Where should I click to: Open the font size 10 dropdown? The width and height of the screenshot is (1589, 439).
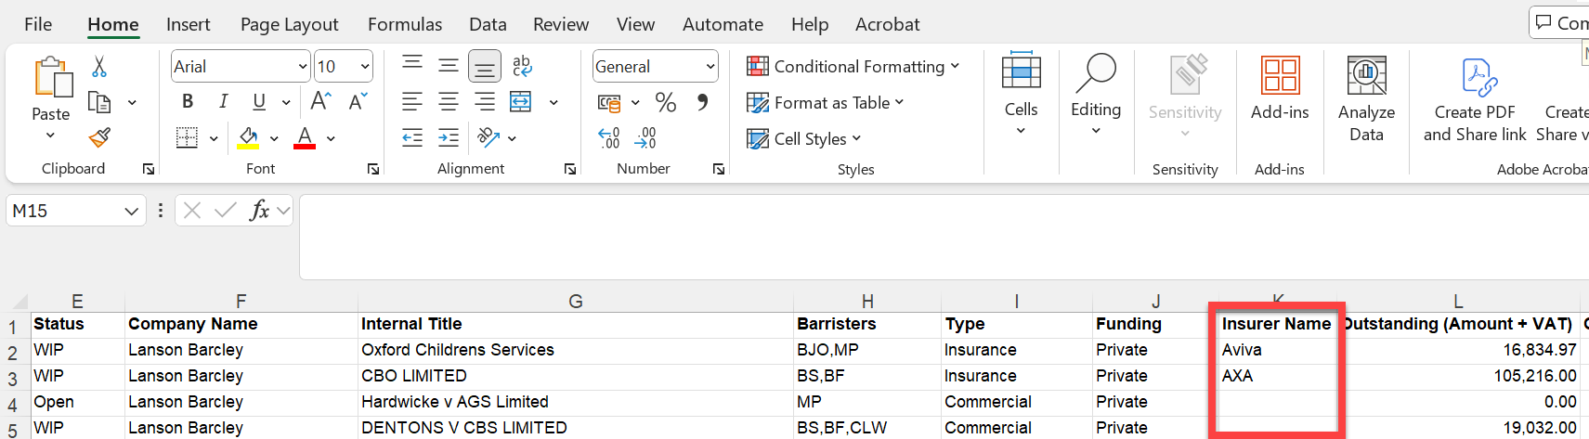point(365,67)
